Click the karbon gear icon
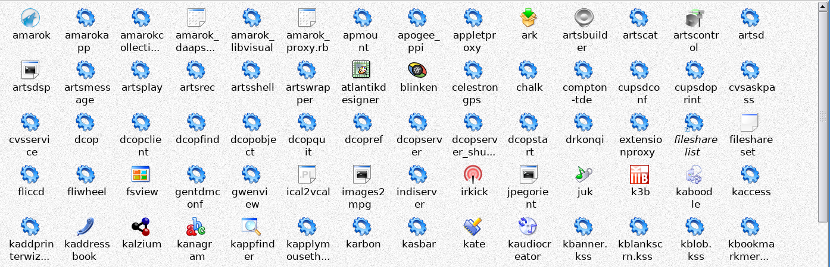 [x=363, y=227]
